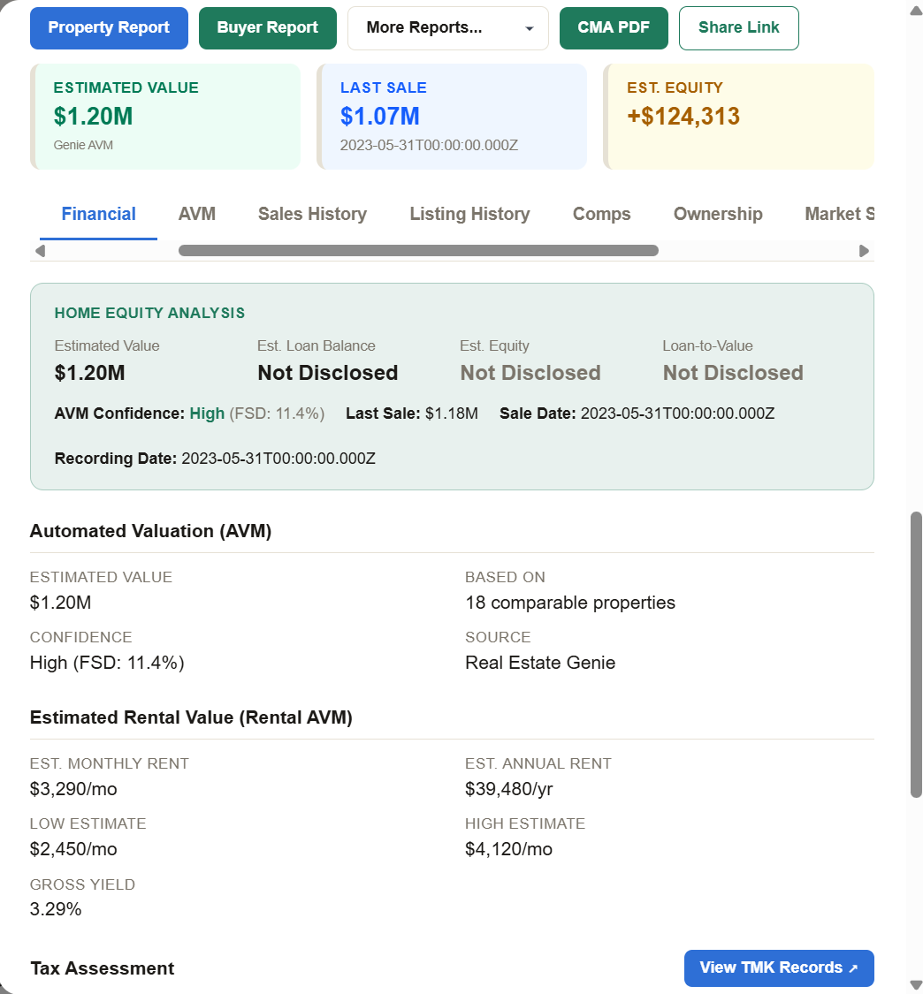Click the vertical page scrollbar thumb
Viewport: 923px width, 994px height.
(x=916, y=655)
